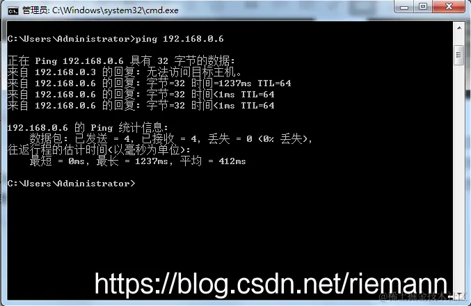Close the cmd.exe window
Viewport: 471px width, 306px height.
point(449,6)
